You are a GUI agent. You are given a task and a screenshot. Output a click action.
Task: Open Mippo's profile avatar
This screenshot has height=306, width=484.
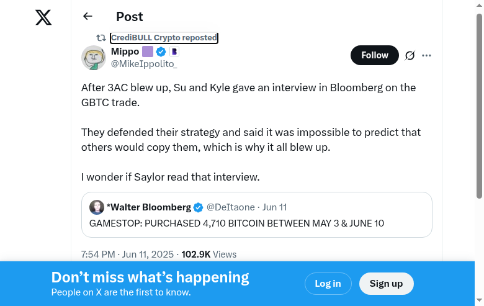coord(94,58)
